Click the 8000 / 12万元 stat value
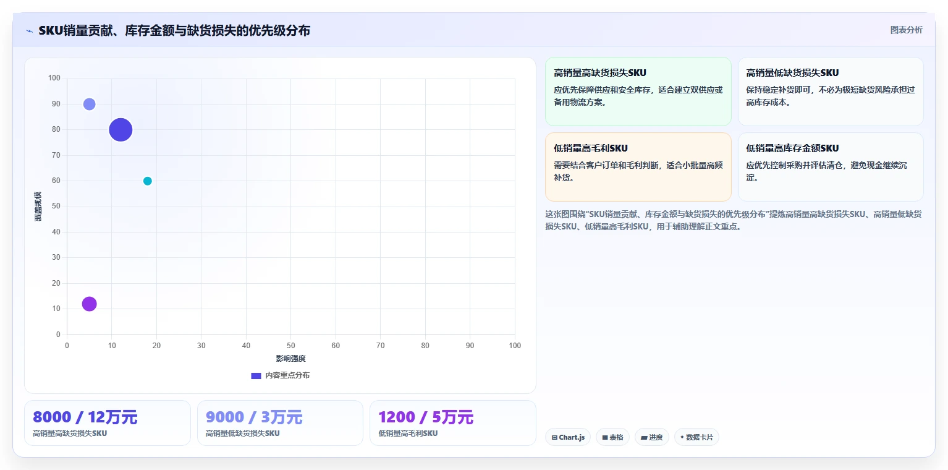 click(85, 417)
